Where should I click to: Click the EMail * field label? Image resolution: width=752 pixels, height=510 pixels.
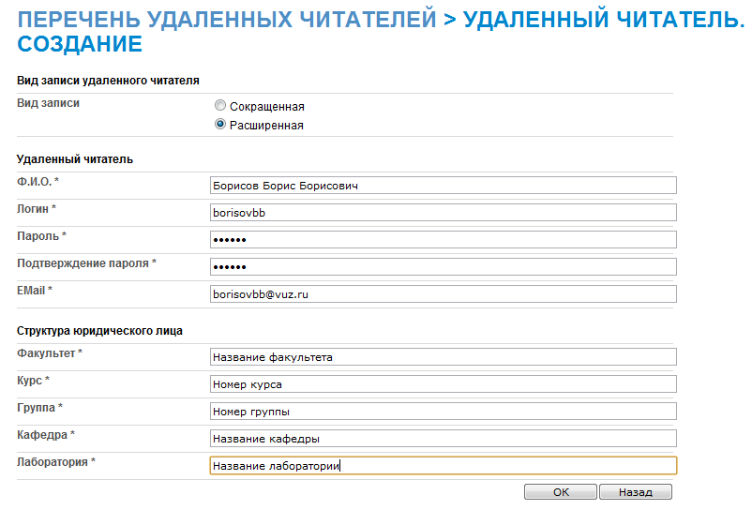tap(35, 291)
